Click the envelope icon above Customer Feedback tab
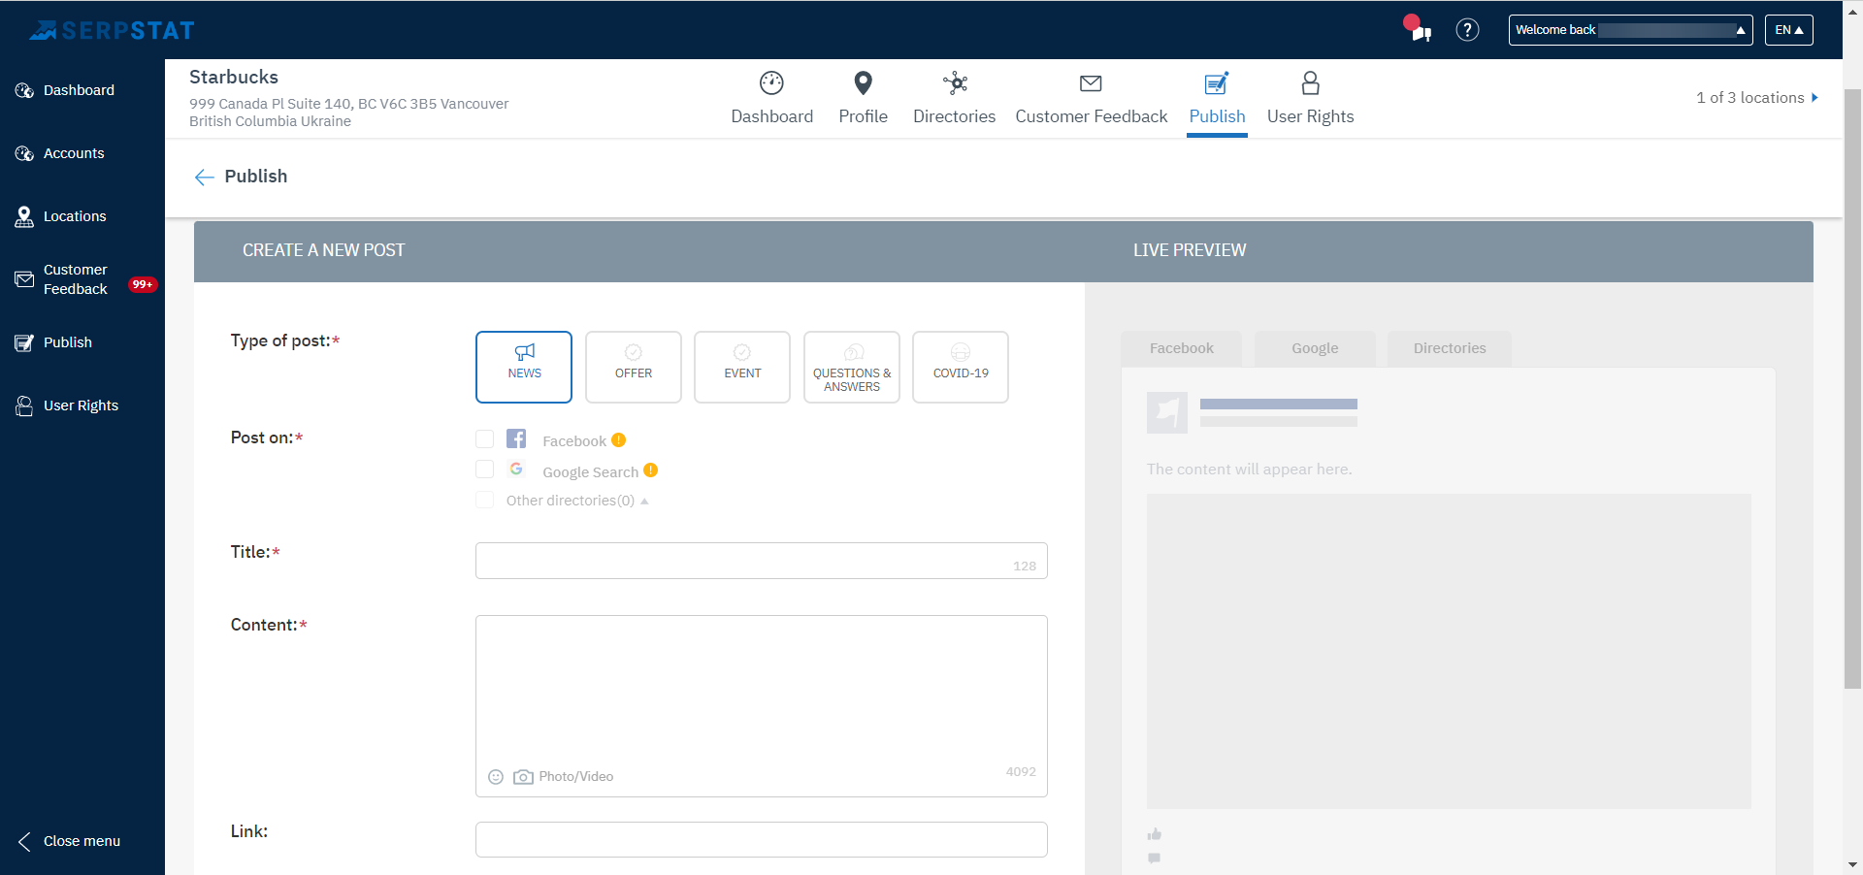The width and height of the screenshot is (1863, 875). [x=1091, y=83]
